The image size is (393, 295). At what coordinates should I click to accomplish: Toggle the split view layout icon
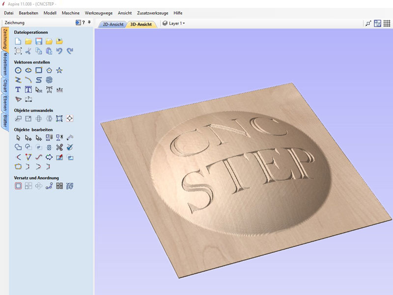[377, 23]
